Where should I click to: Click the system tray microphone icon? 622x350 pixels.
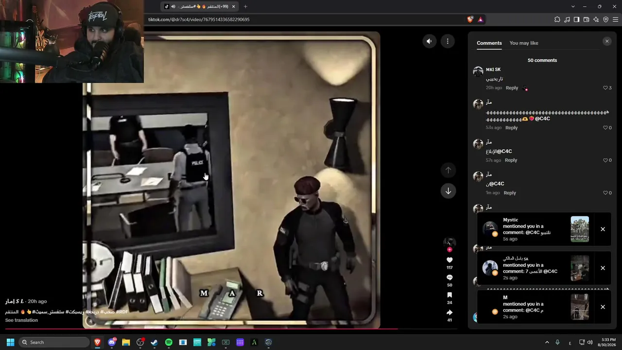point(557,342)
